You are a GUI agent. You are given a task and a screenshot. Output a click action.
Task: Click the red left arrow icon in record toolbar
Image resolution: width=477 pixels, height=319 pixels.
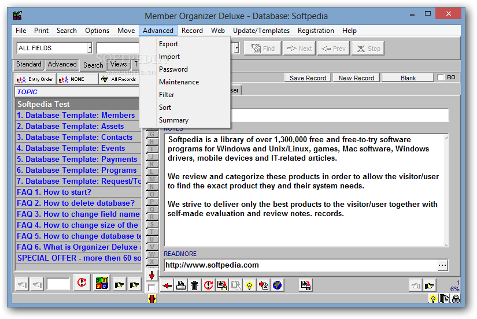coord(167,285)
